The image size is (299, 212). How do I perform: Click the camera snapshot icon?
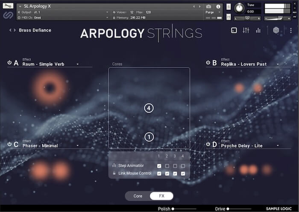tap(208, 6)
